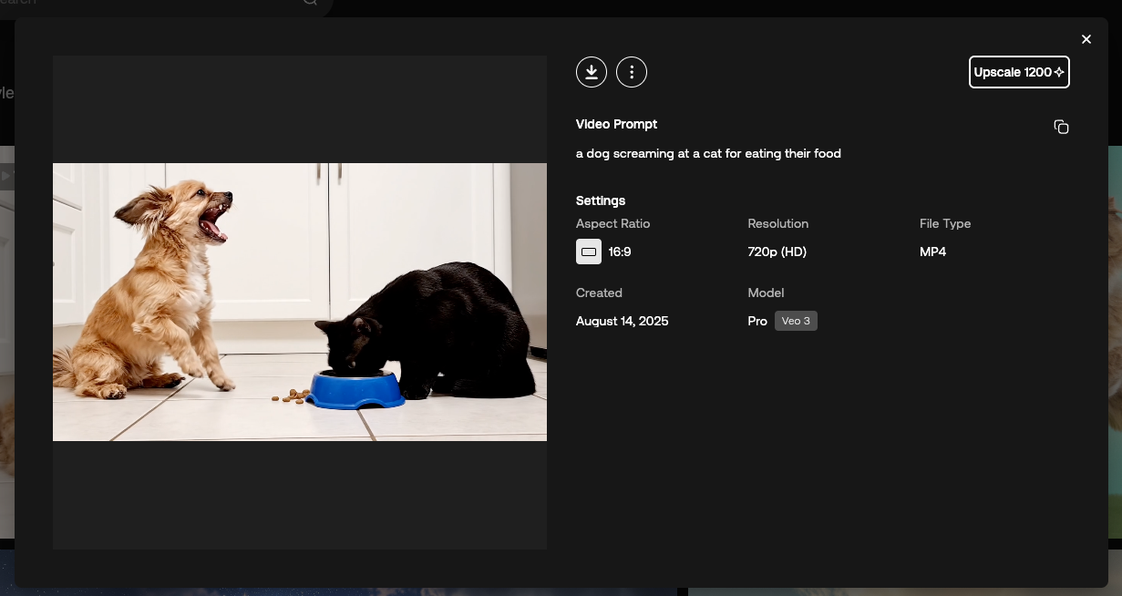1122x596 pixels.
Task: Click the August 14, 2025 created date
Action: tap(622, 321)
